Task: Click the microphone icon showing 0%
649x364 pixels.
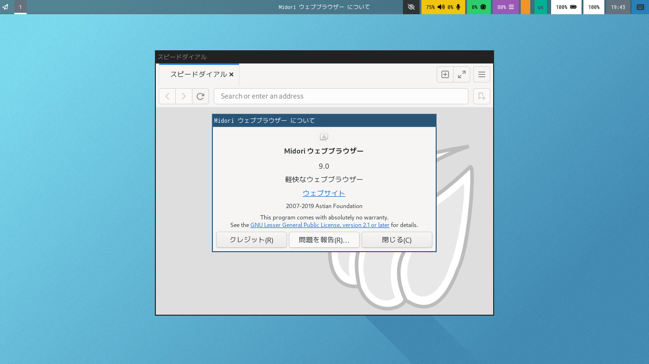Action: tap(458, 7)
